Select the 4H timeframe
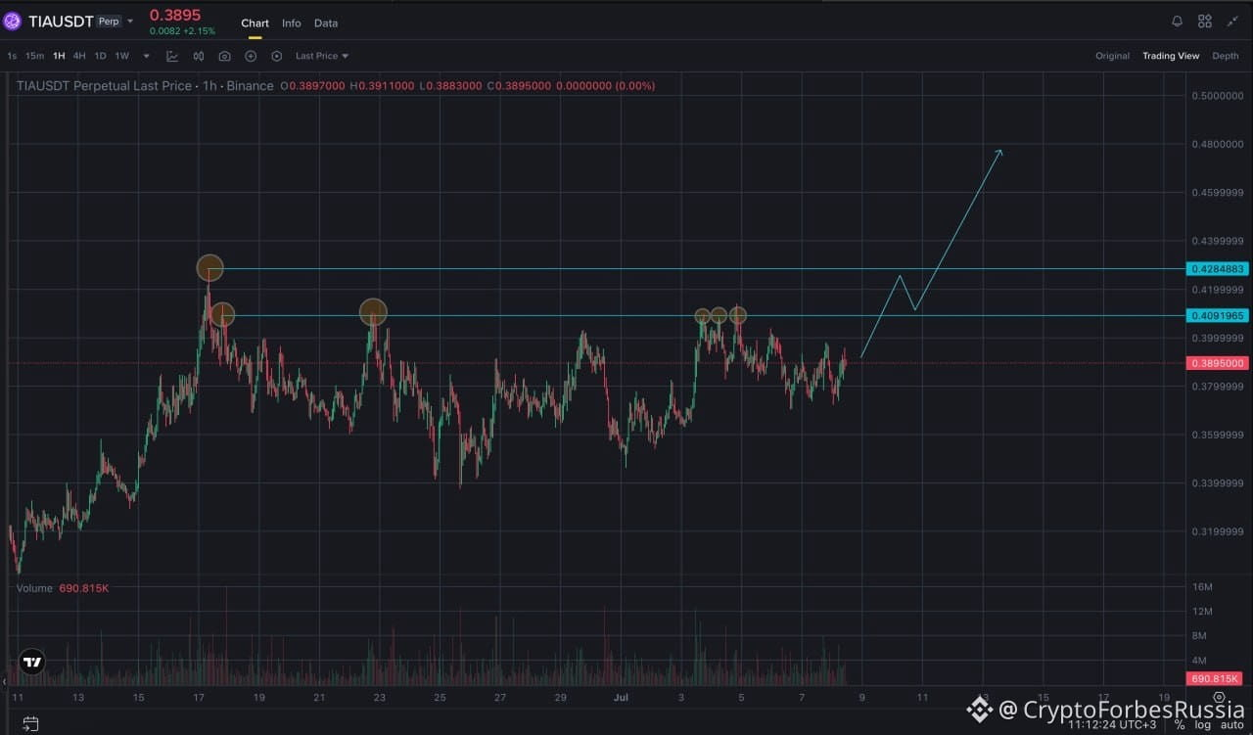The height and width of the screenshot is (735, 1253). 79,56
